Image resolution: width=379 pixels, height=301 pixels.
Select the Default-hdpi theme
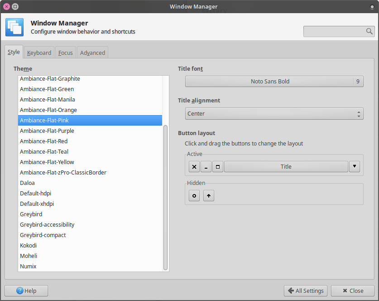click(x=90, y=193)
